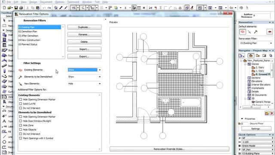Screen dimensions: 275x155
Task: Toggle the Hide Zone checkbox
Action: pyautogui.click(x=21, y=125)
